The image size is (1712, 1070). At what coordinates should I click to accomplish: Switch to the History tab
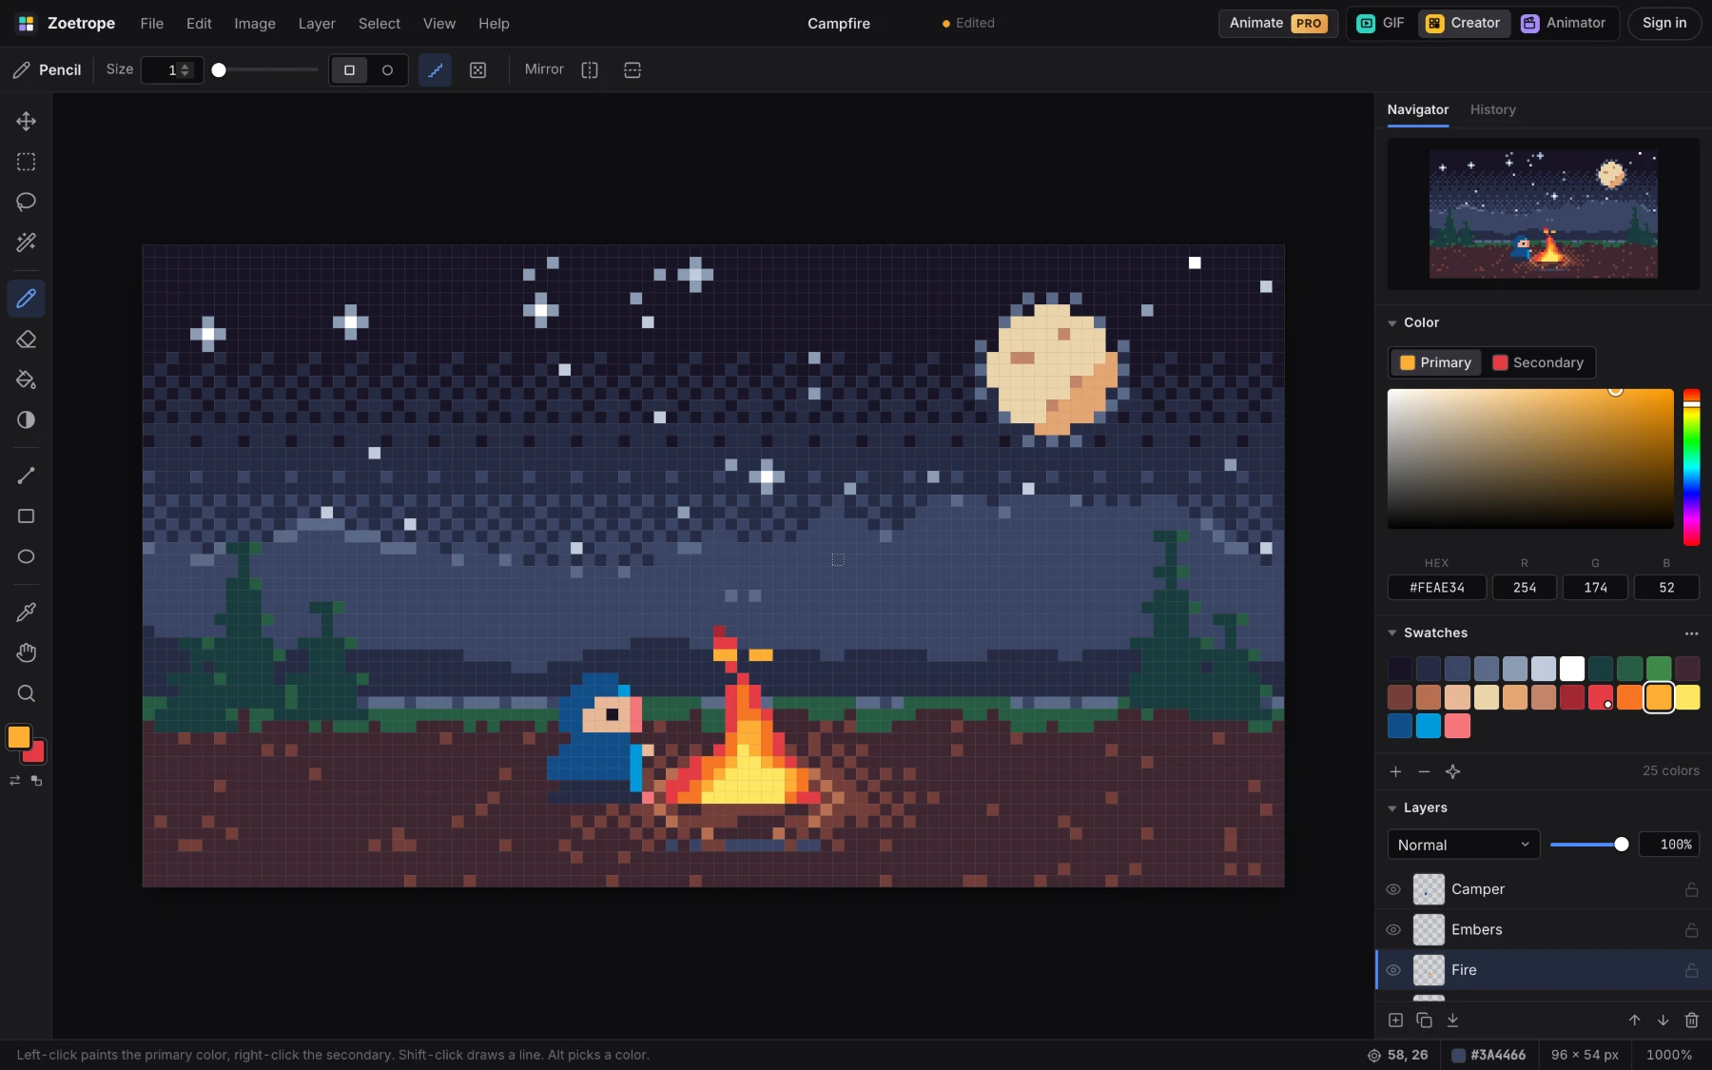pos(1492,109)
